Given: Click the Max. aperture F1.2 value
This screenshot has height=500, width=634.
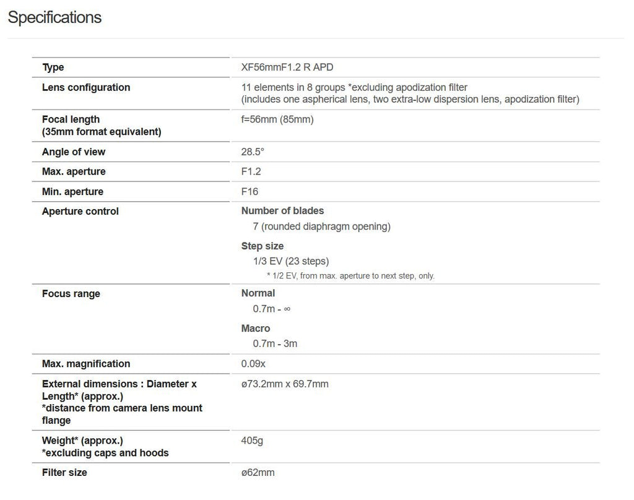Looking at the screenshot, I should pos(251,171).
